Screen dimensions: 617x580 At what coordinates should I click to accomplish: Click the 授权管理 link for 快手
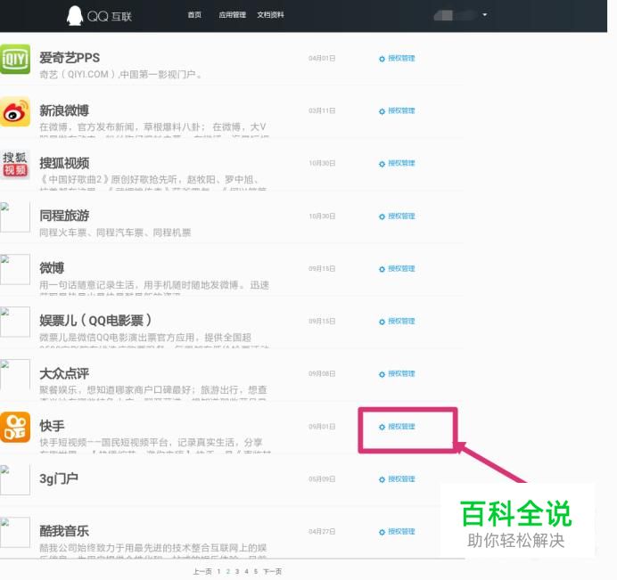click(401, 426)
